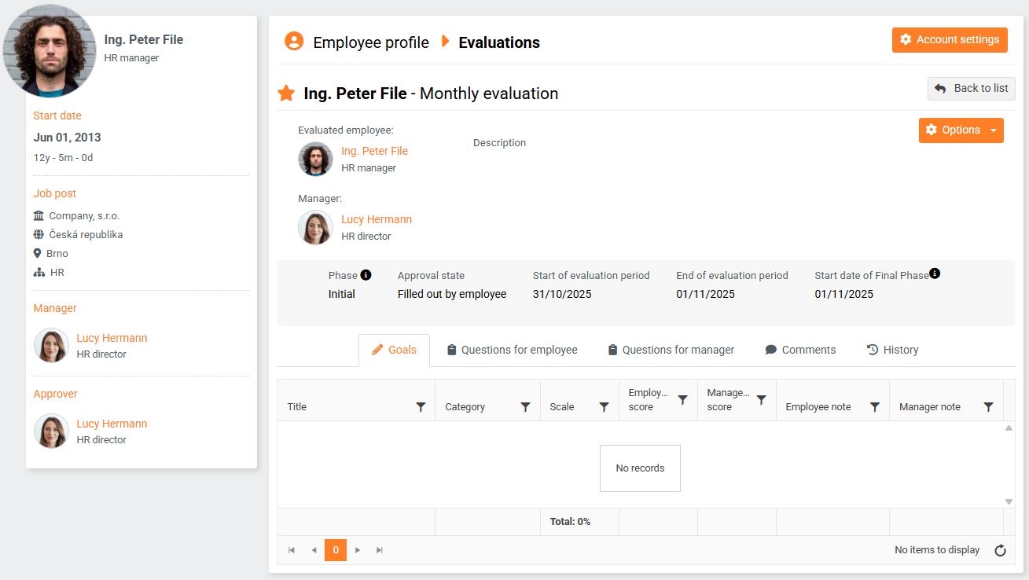Click the Phase info icon

click(x=366, y=275)
